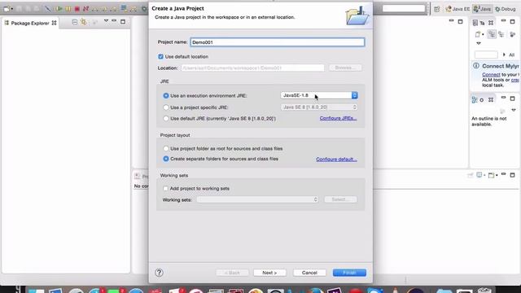The image size is (521, 293).
Task: Click the Drop to Frame toolbar icon
Action: [124, 9]
